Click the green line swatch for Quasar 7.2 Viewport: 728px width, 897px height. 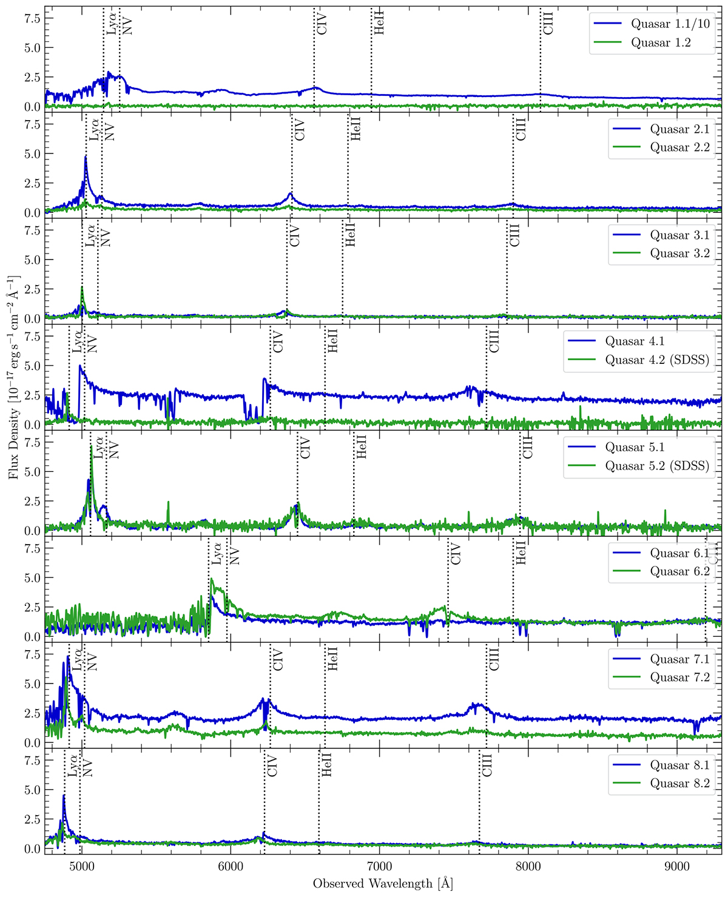click(628, 677)
